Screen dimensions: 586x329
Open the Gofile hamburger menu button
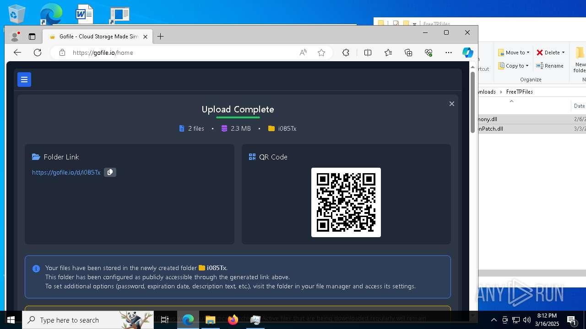24,80
